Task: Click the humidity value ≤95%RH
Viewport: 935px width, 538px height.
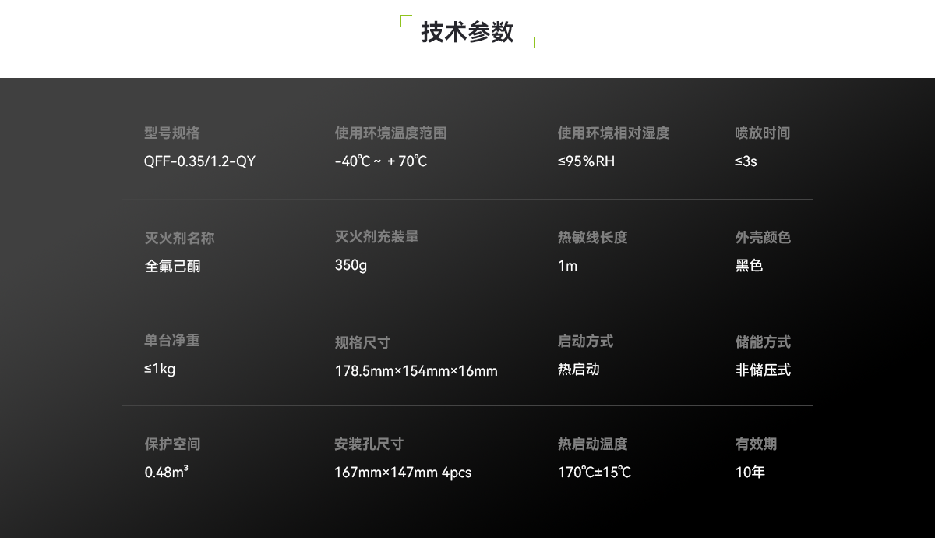Action: 586,161
